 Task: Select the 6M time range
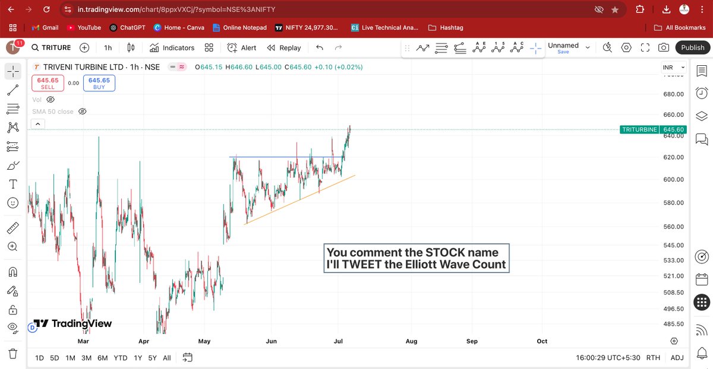pyautogui.click(x=102, y=358)
